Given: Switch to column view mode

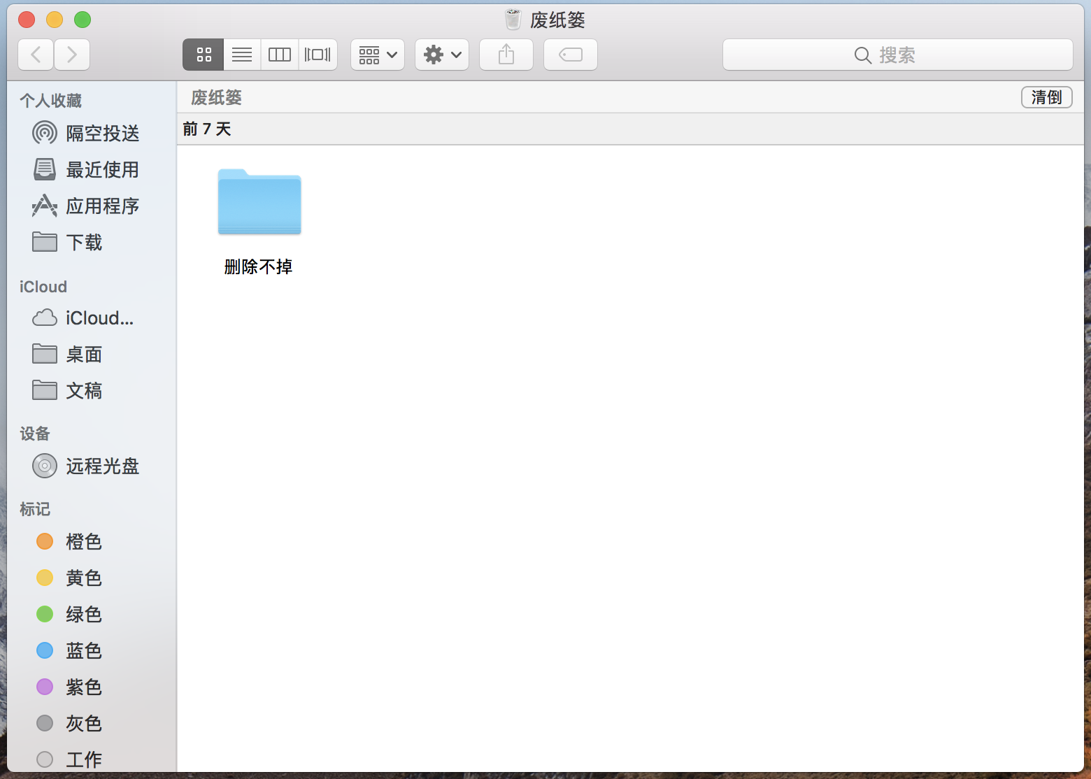Looking at the screenshot, I should 280,55.
